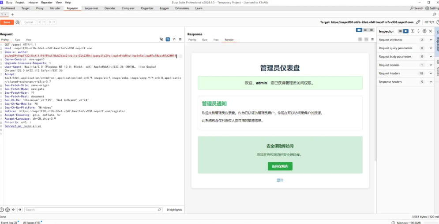Open the request editor hamburger menu

pyautogui.click(x=180, y=40)
